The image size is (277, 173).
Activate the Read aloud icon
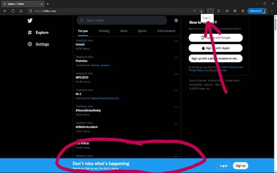coord(194,10)
